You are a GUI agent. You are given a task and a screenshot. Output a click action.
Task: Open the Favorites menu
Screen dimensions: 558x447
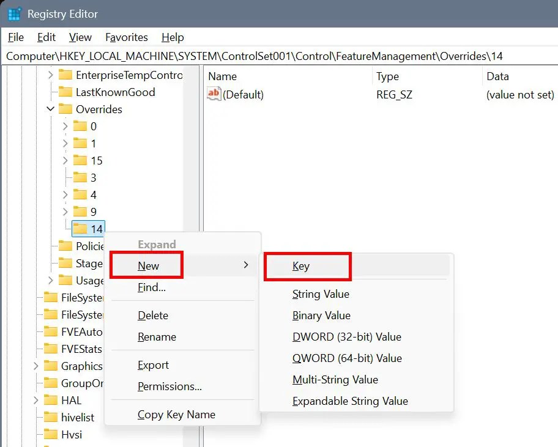[x=126, y=37]
